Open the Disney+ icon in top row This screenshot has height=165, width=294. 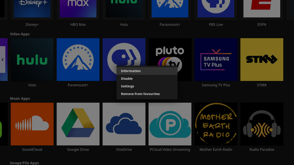pos(32,9)
